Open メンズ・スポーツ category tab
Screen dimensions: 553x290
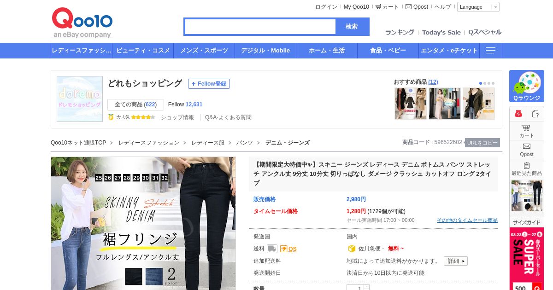(x=204, y=51)
